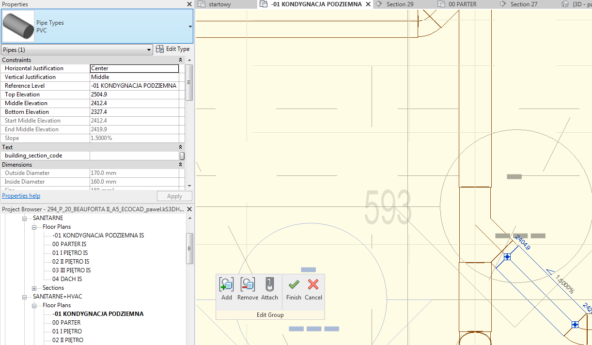Screen dimensions: 592x345
Task: Open 02 II PIĘTRO under SANITARNE+HVAC
Action: (x=68, y=340)
